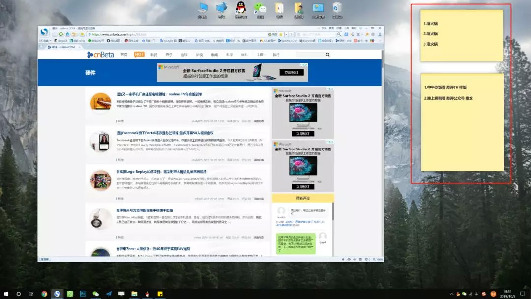The height and width of the screenshot is (299, 531).
Task: Open Chrome from the taskbar
Action: (x=44, y=294)
